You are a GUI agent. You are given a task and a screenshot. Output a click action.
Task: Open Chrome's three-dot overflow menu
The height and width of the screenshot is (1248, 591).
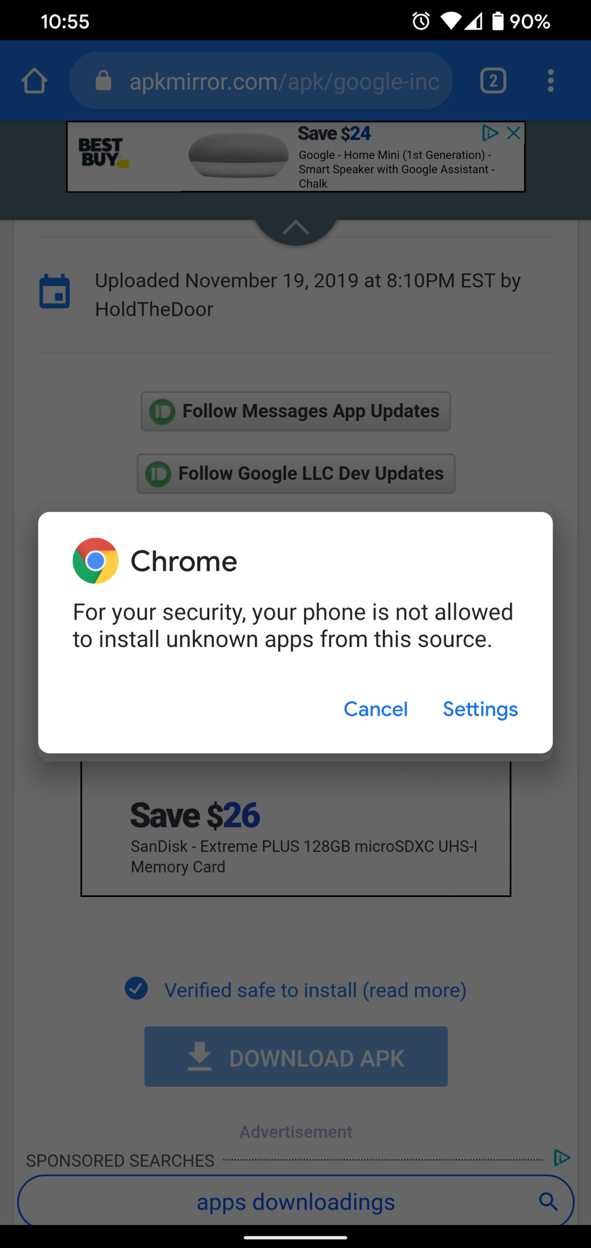tap(551, 80)
